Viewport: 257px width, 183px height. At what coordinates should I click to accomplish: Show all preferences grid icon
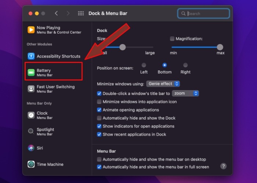click(81, 14)
